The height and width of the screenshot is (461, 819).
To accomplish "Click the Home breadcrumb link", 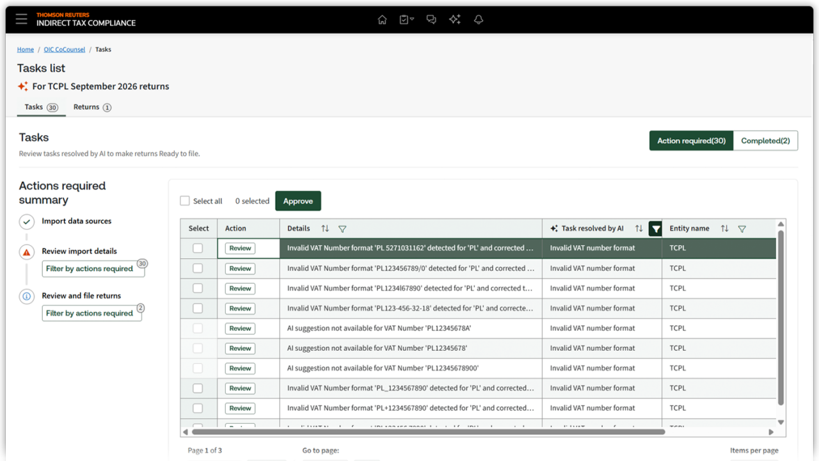I will (26, 49).
